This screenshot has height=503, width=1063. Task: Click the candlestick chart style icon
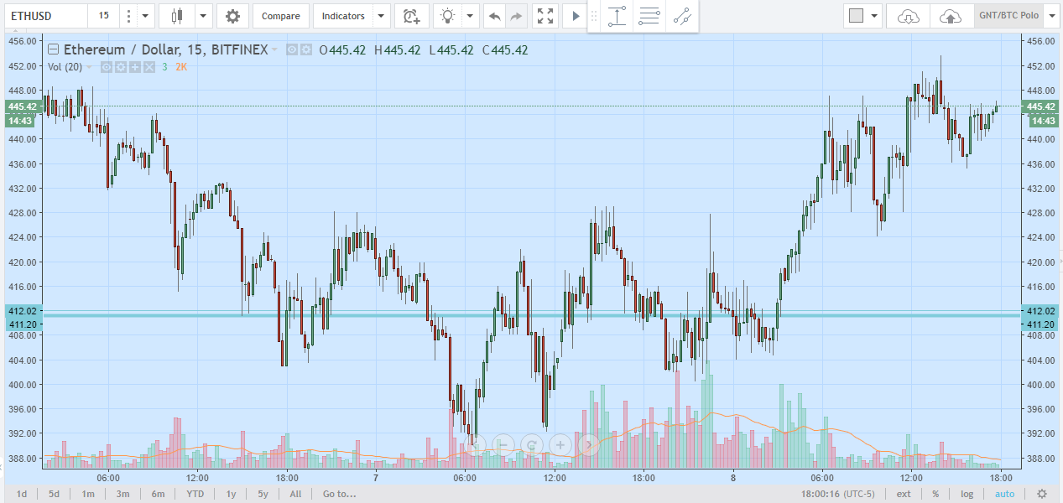click(x=175, y=16)
